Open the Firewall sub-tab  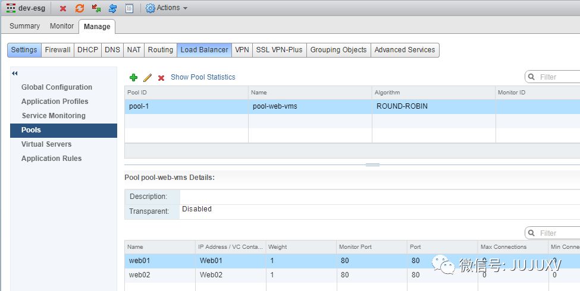[x=58, y=50]
